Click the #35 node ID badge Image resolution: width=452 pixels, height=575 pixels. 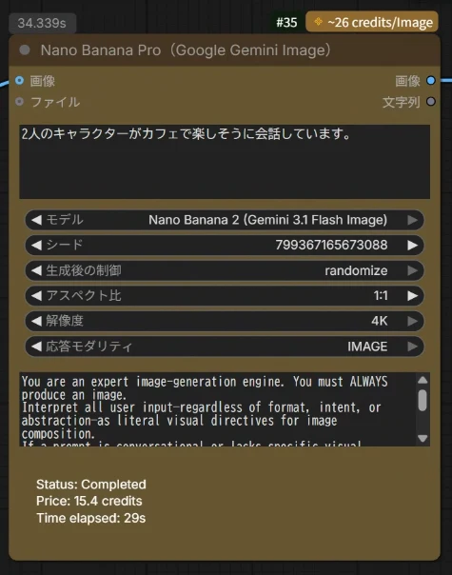pyautogui.click(x=286, y=22)
